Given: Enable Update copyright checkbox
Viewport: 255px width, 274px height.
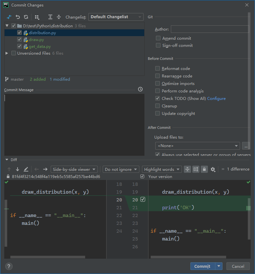Looking at the screenshot, I should 158,114.
